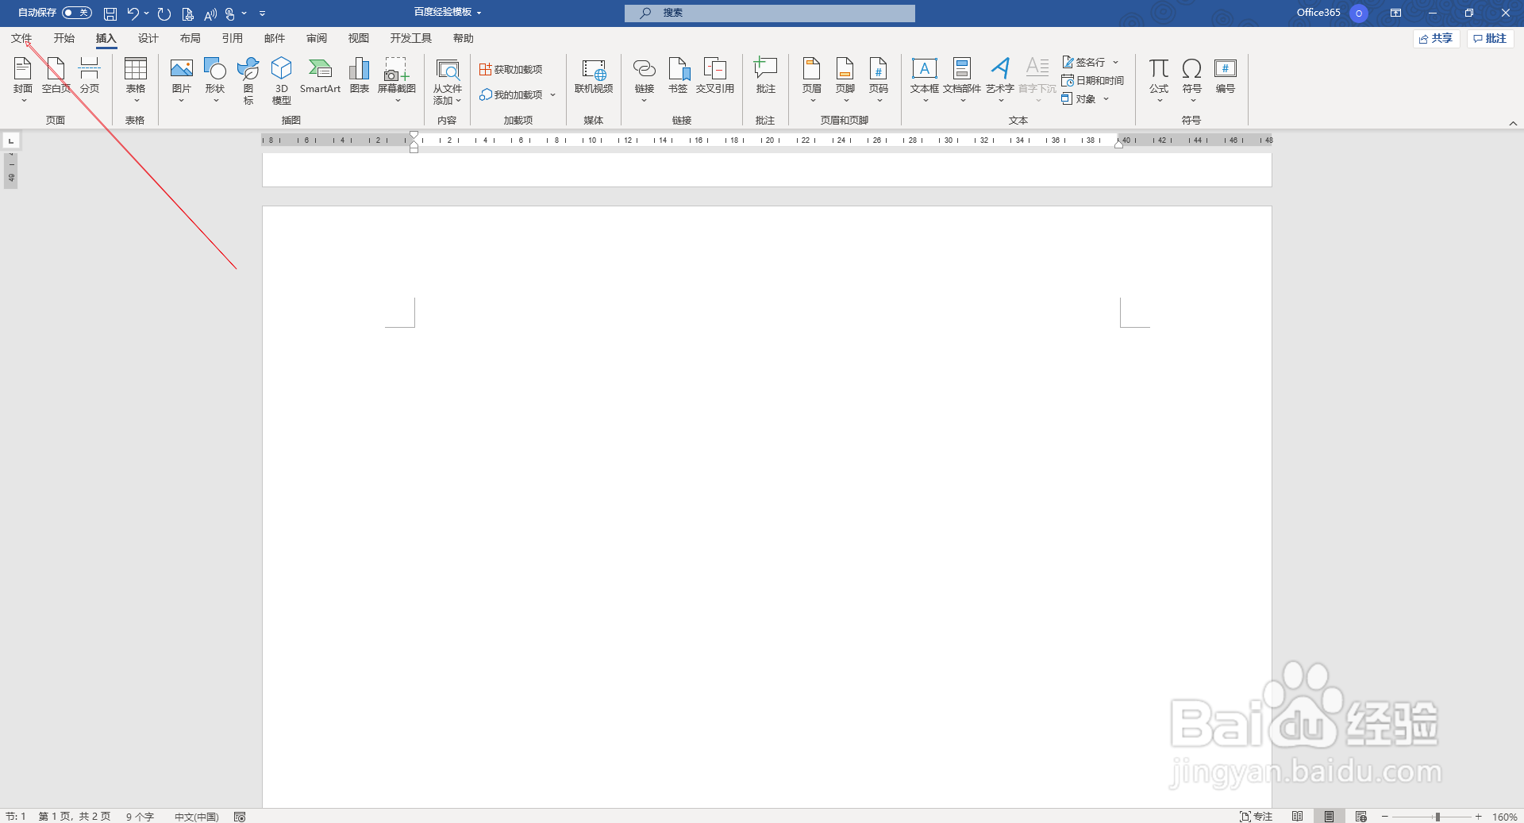Click the 批注 (Comments) button at top right
1524x823 pixels.
click(1490, 38)
